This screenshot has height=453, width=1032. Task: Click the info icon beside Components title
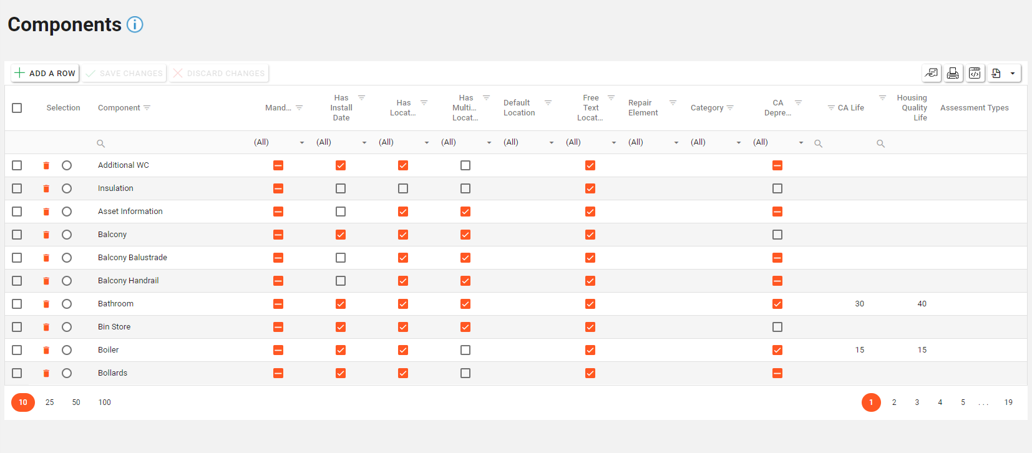point(135,24)
